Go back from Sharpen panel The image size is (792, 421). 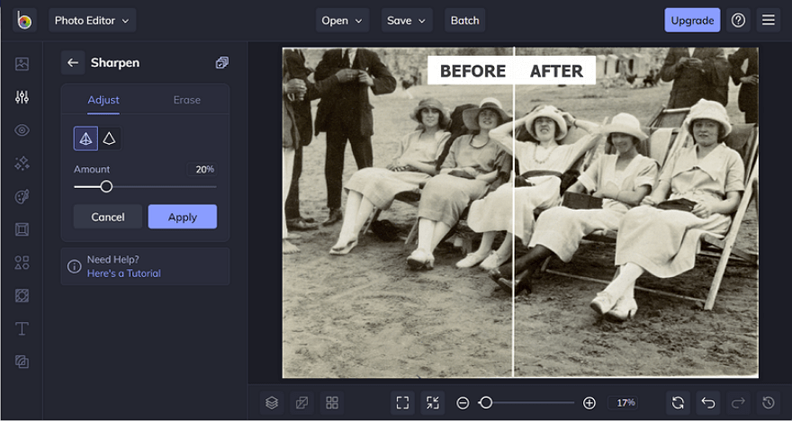[73, 63]
